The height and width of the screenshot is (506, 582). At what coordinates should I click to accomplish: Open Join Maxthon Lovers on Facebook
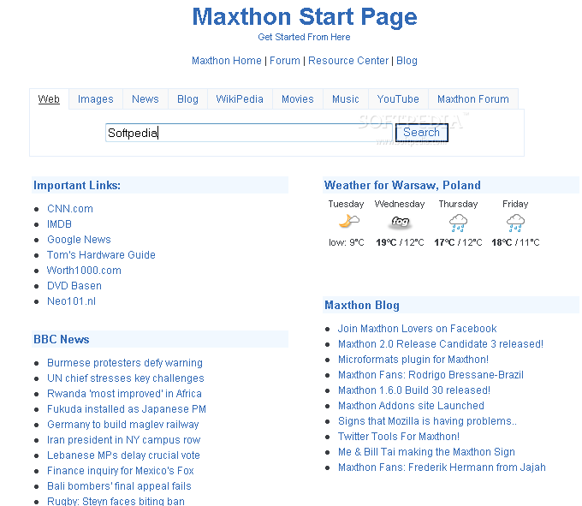pyautogui.click(x=417, y=329)
